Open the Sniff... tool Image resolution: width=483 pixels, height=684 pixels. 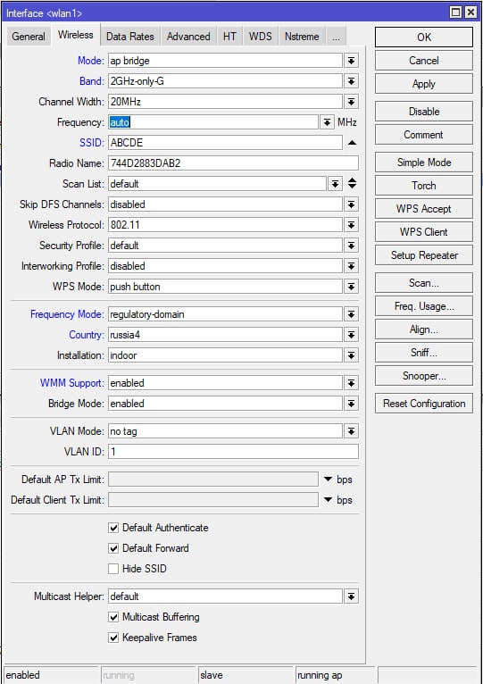[x=424, y=352]
